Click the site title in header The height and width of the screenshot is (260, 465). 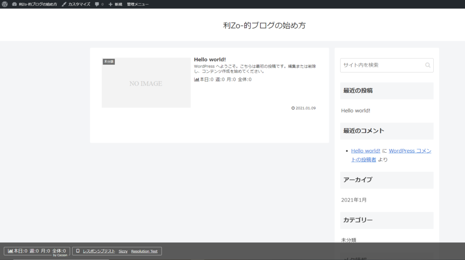coord(264,25)
